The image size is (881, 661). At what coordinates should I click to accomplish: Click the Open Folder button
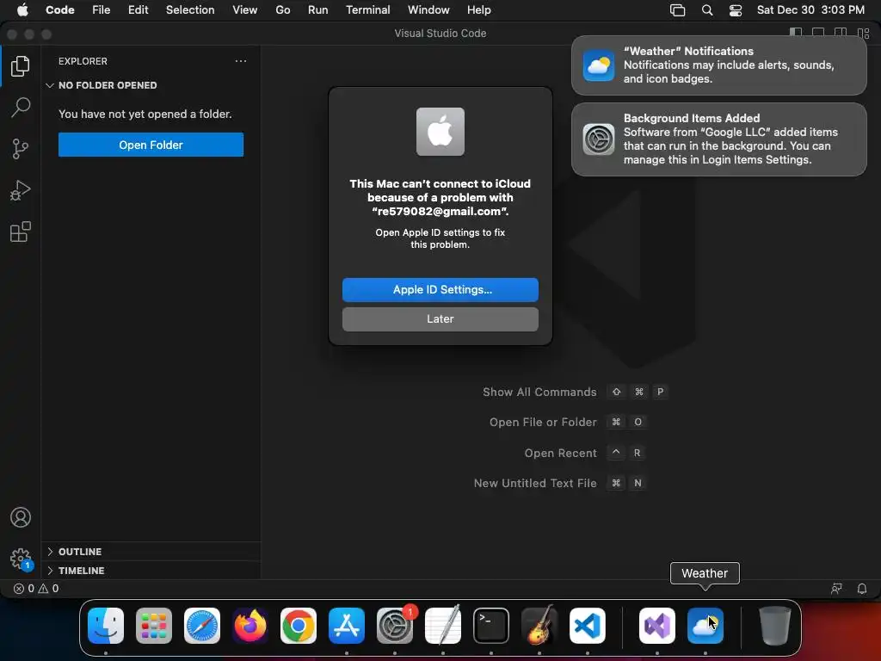coord(151,145)
